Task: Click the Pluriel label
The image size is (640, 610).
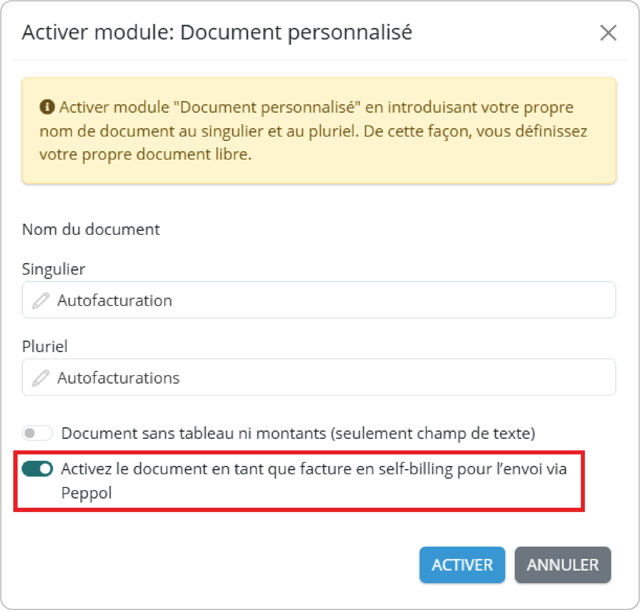Action: pos(45,346)
